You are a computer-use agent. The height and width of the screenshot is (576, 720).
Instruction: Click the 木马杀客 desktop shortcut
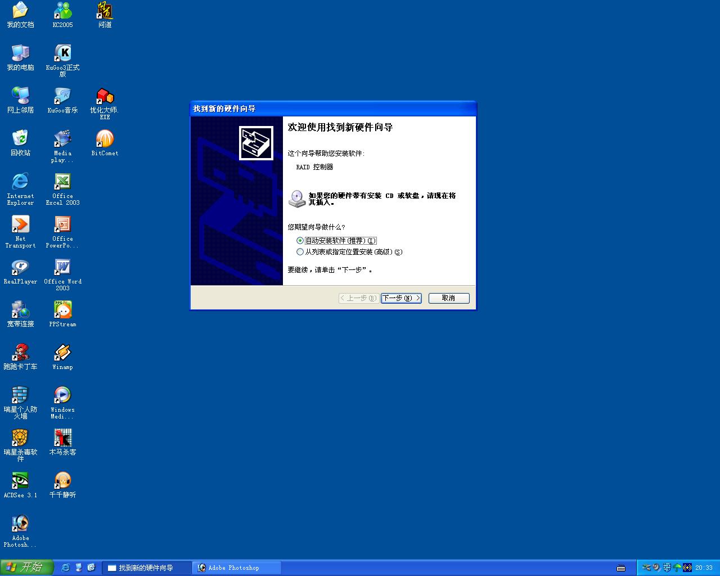pyautogui.click(x=62, y=443)
